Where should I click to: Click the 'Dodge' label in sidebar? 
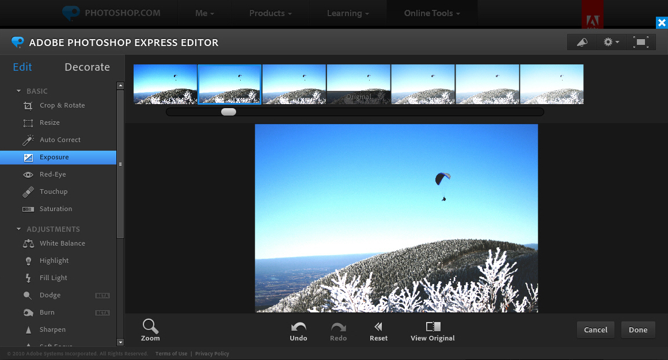(x=50, y=296)
